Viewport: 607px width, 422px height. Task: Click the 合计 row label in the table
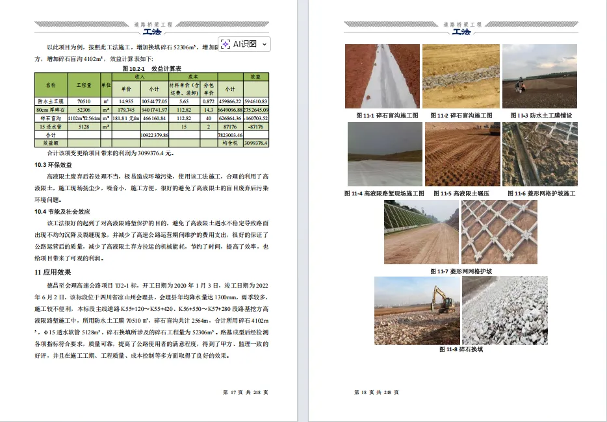tap(51, 135)
